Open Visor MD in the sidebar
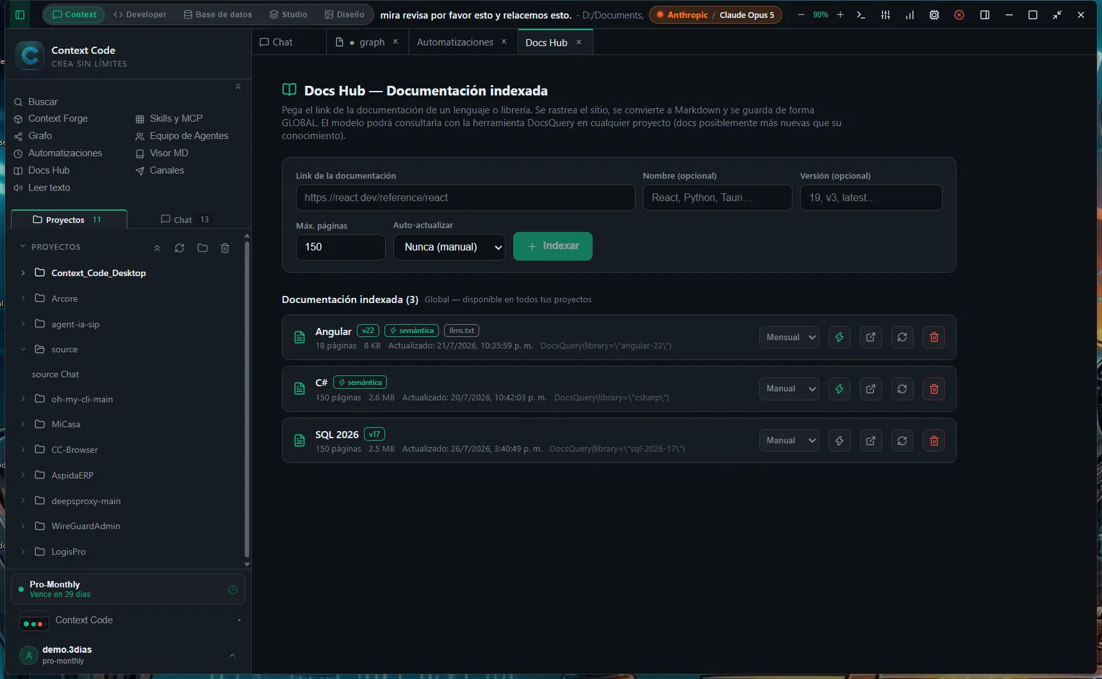The height and width of the screenshot is (679, 1102). [x=162, y=153]
